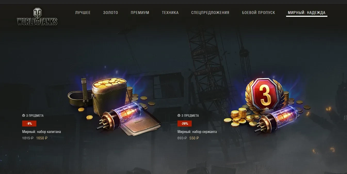Click the -20% discount badge
This screenshot has height=174, width=347.
pyautogui.click(x=184, y=124)
